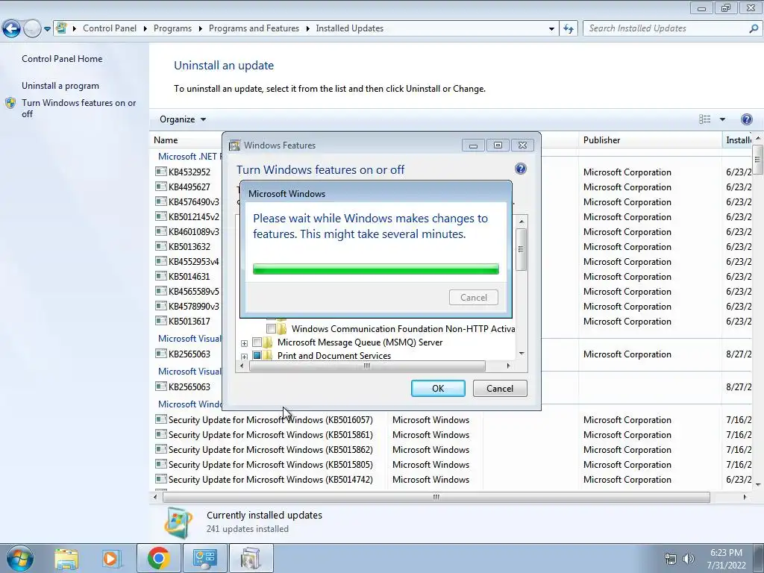Open Uninstall a program link
Screen dimensions: 764x573
60,85
